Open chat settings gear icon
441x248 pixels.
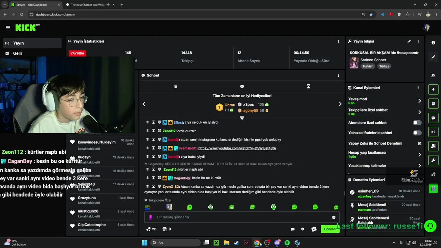click(303, 229)
